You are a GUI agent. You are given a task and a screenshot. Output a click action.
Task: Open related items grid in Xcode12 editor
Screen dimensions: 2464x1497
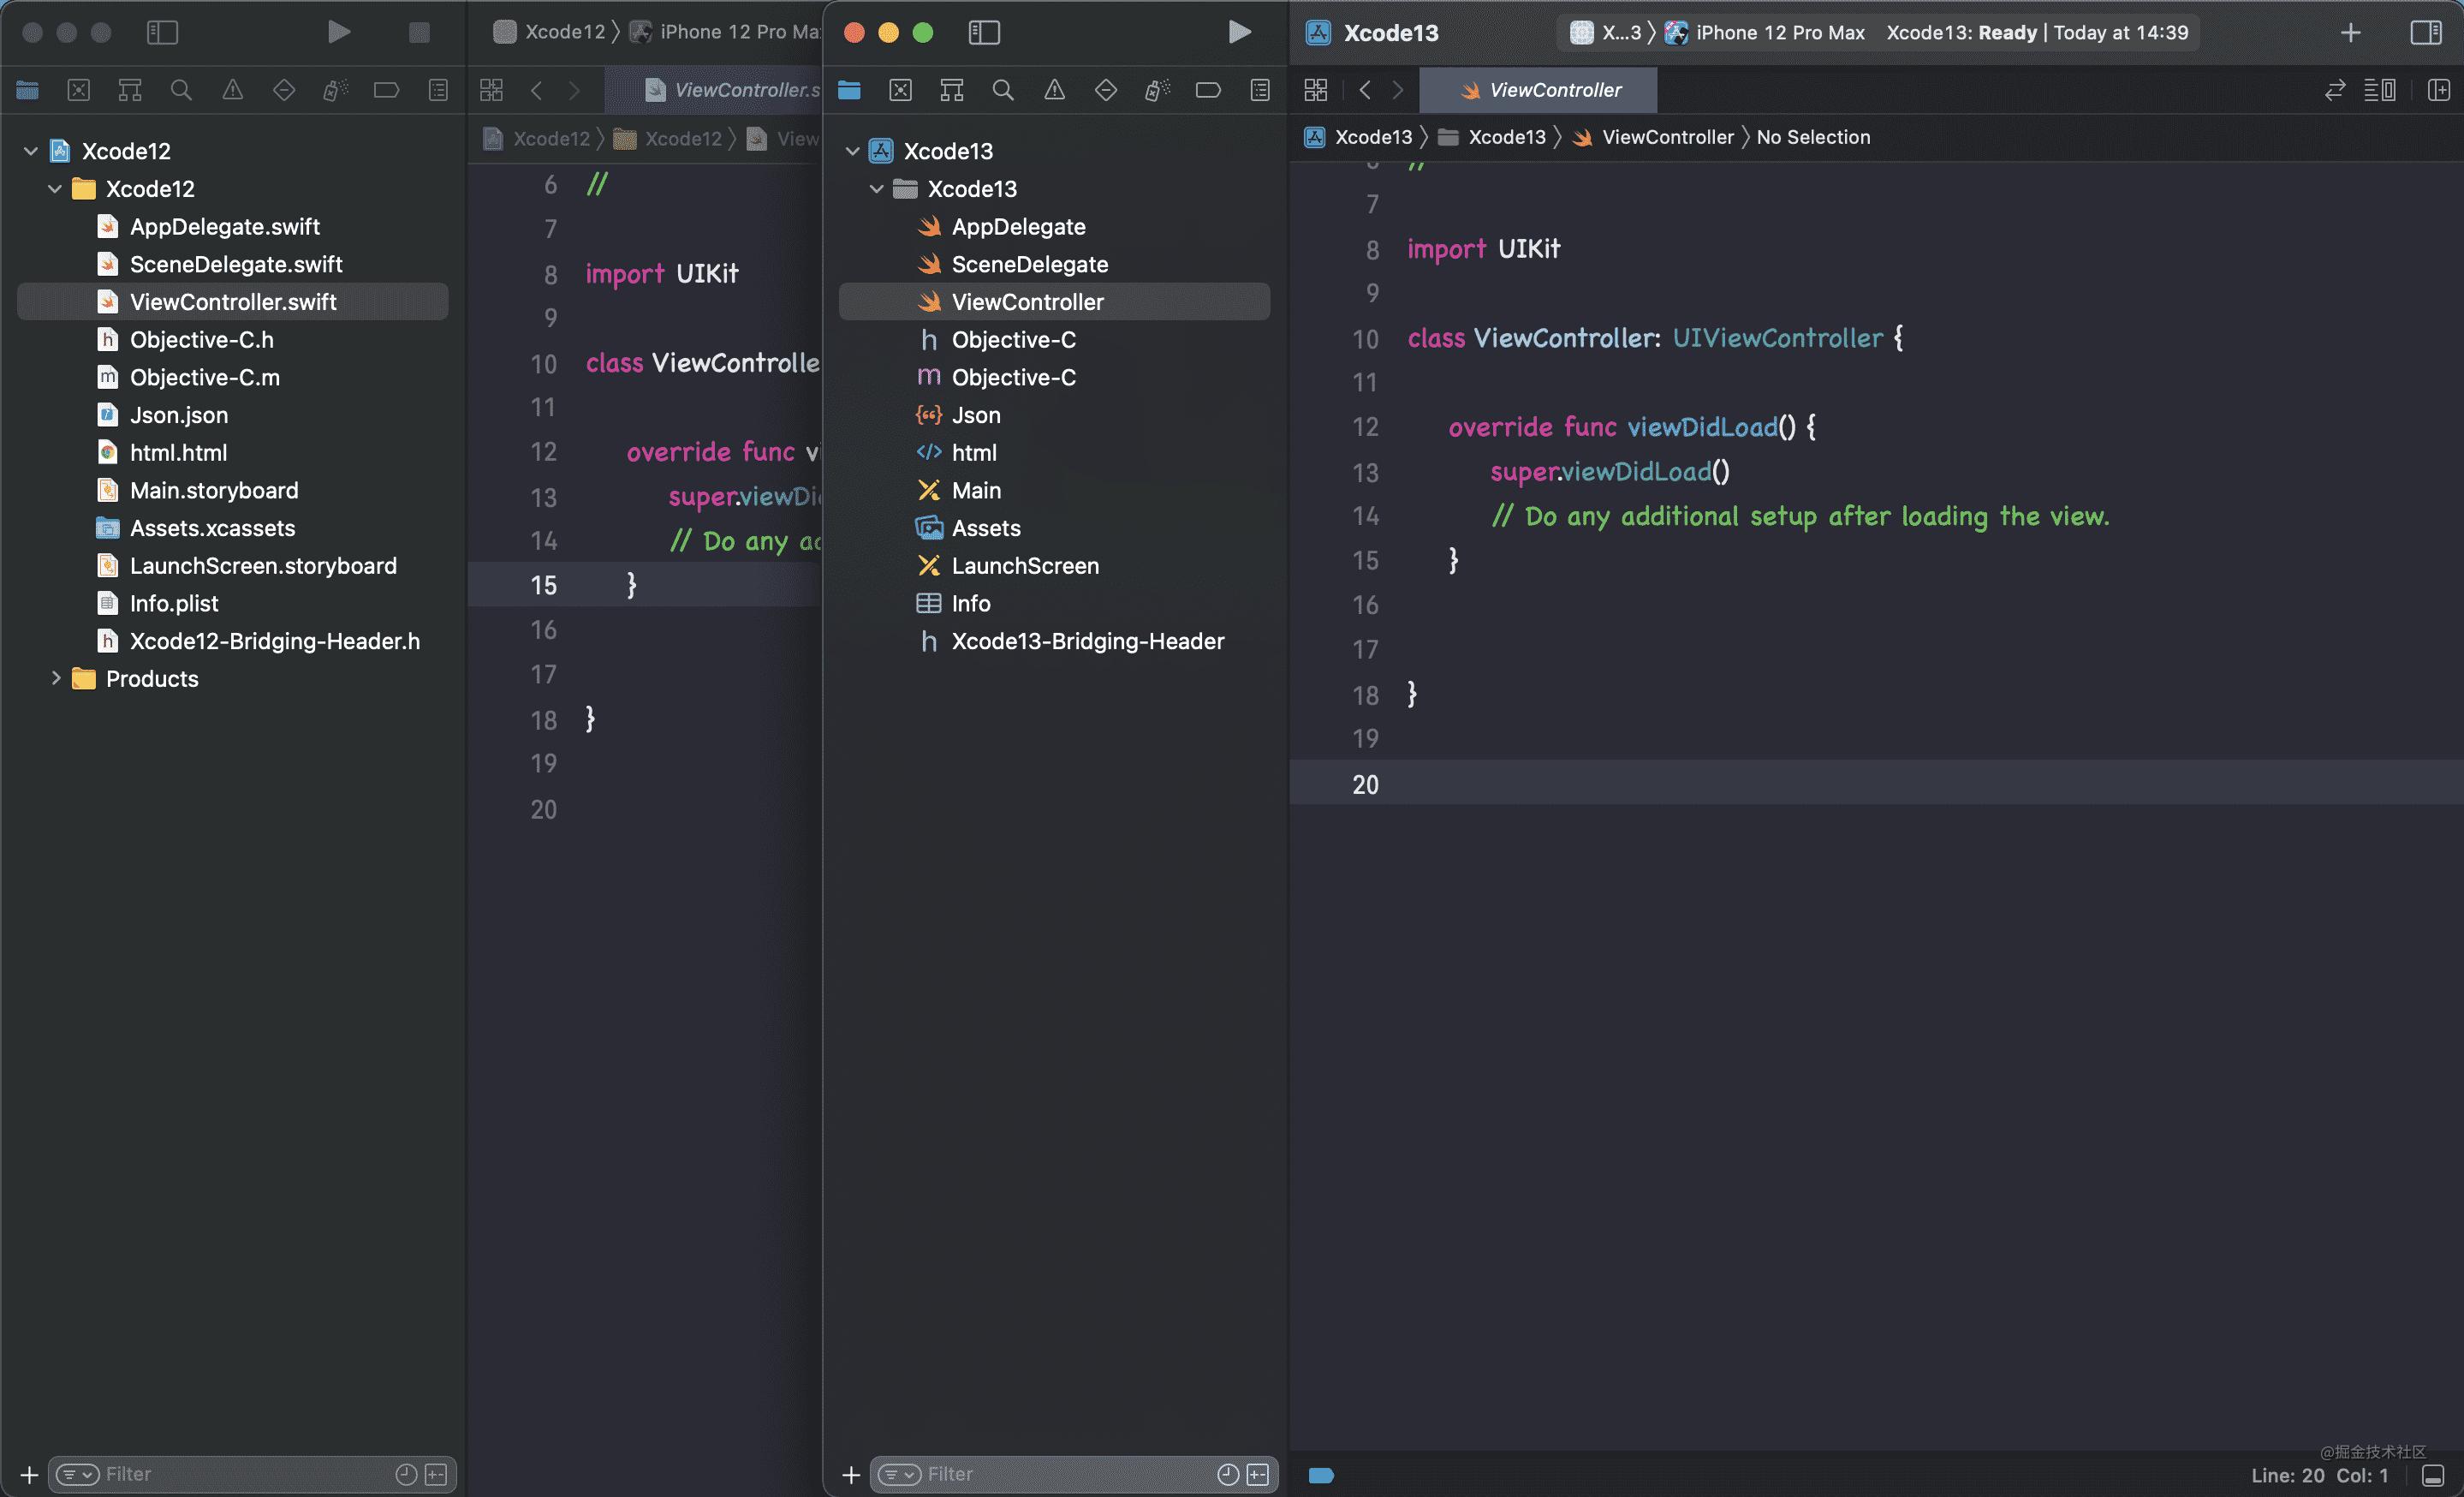click(491, 90)
